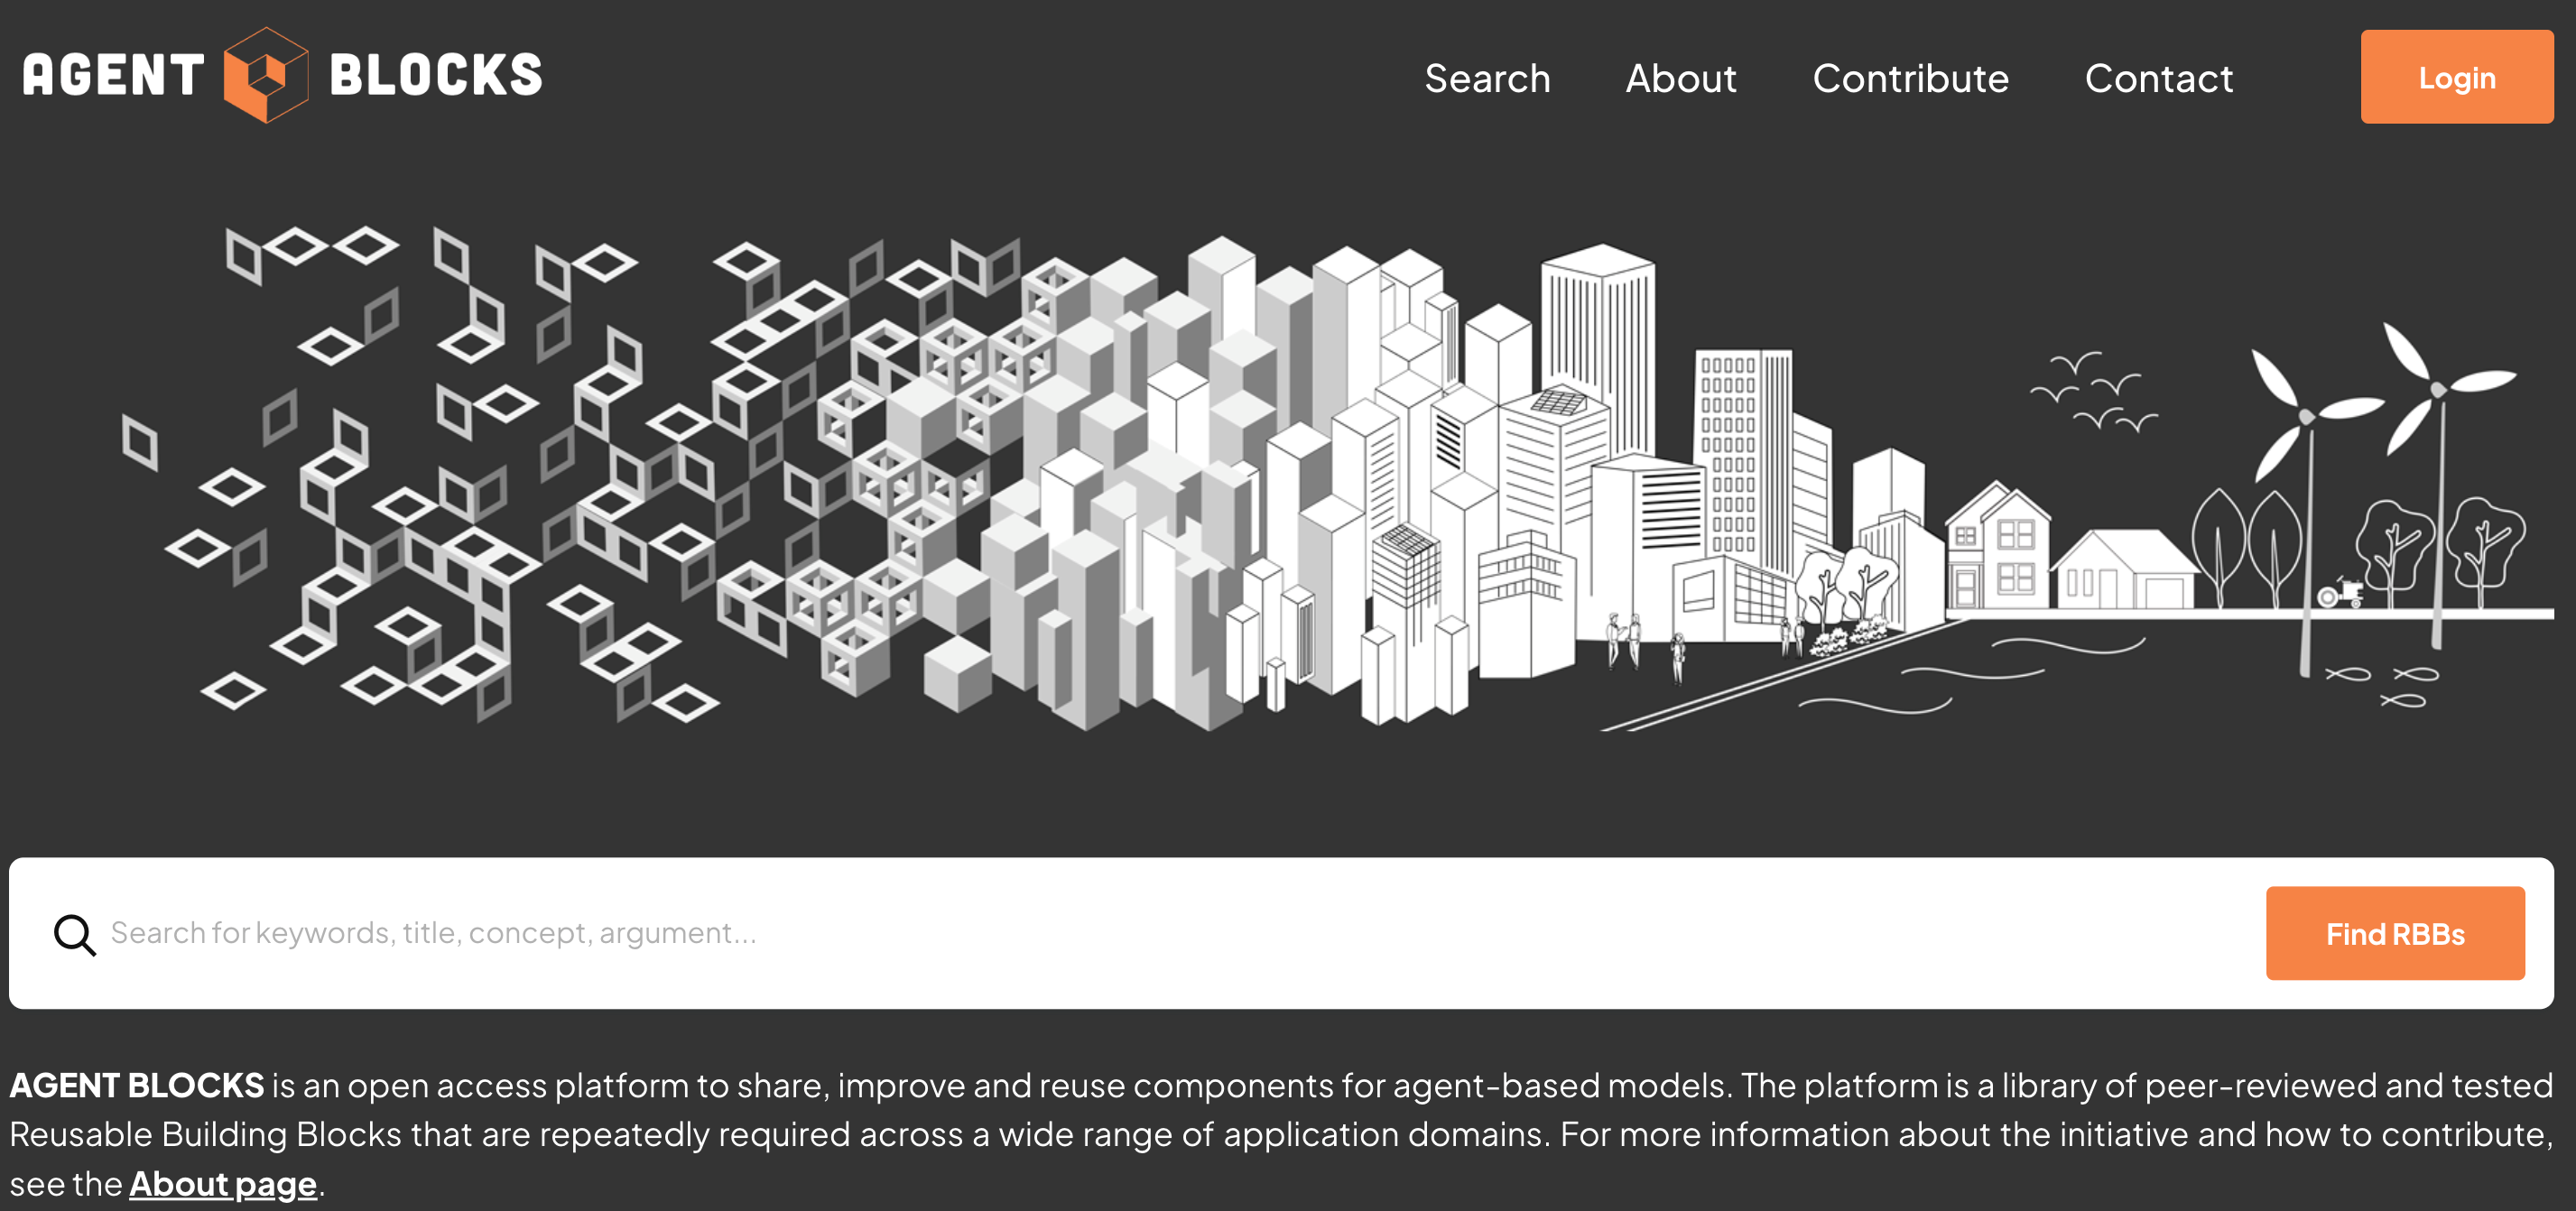Image resolution: width=2576 pixels, height=1211 pixels.
Task: Click the AGENT word in the logo
Action: pyautogui.click(x=113, y=76)
